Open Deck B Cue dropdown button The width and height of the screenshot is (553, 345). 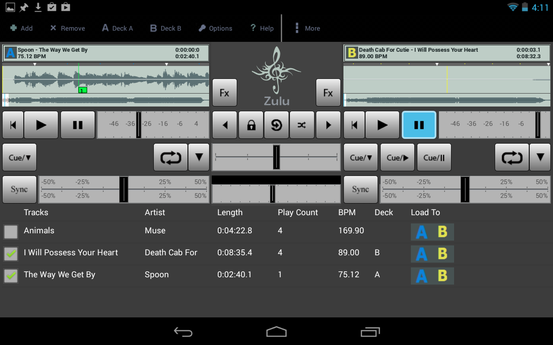coord(361,157)
